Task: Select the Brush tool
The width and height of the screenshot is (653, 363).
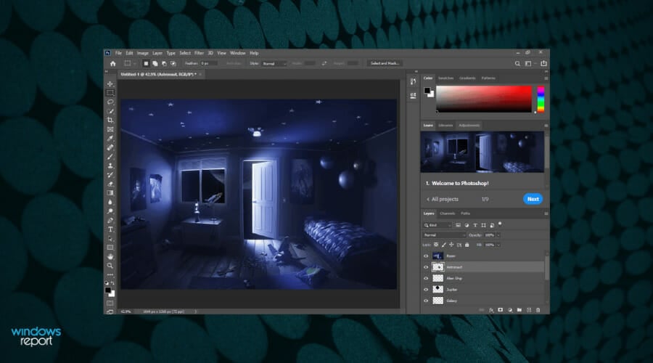Action: coord(110,157)
